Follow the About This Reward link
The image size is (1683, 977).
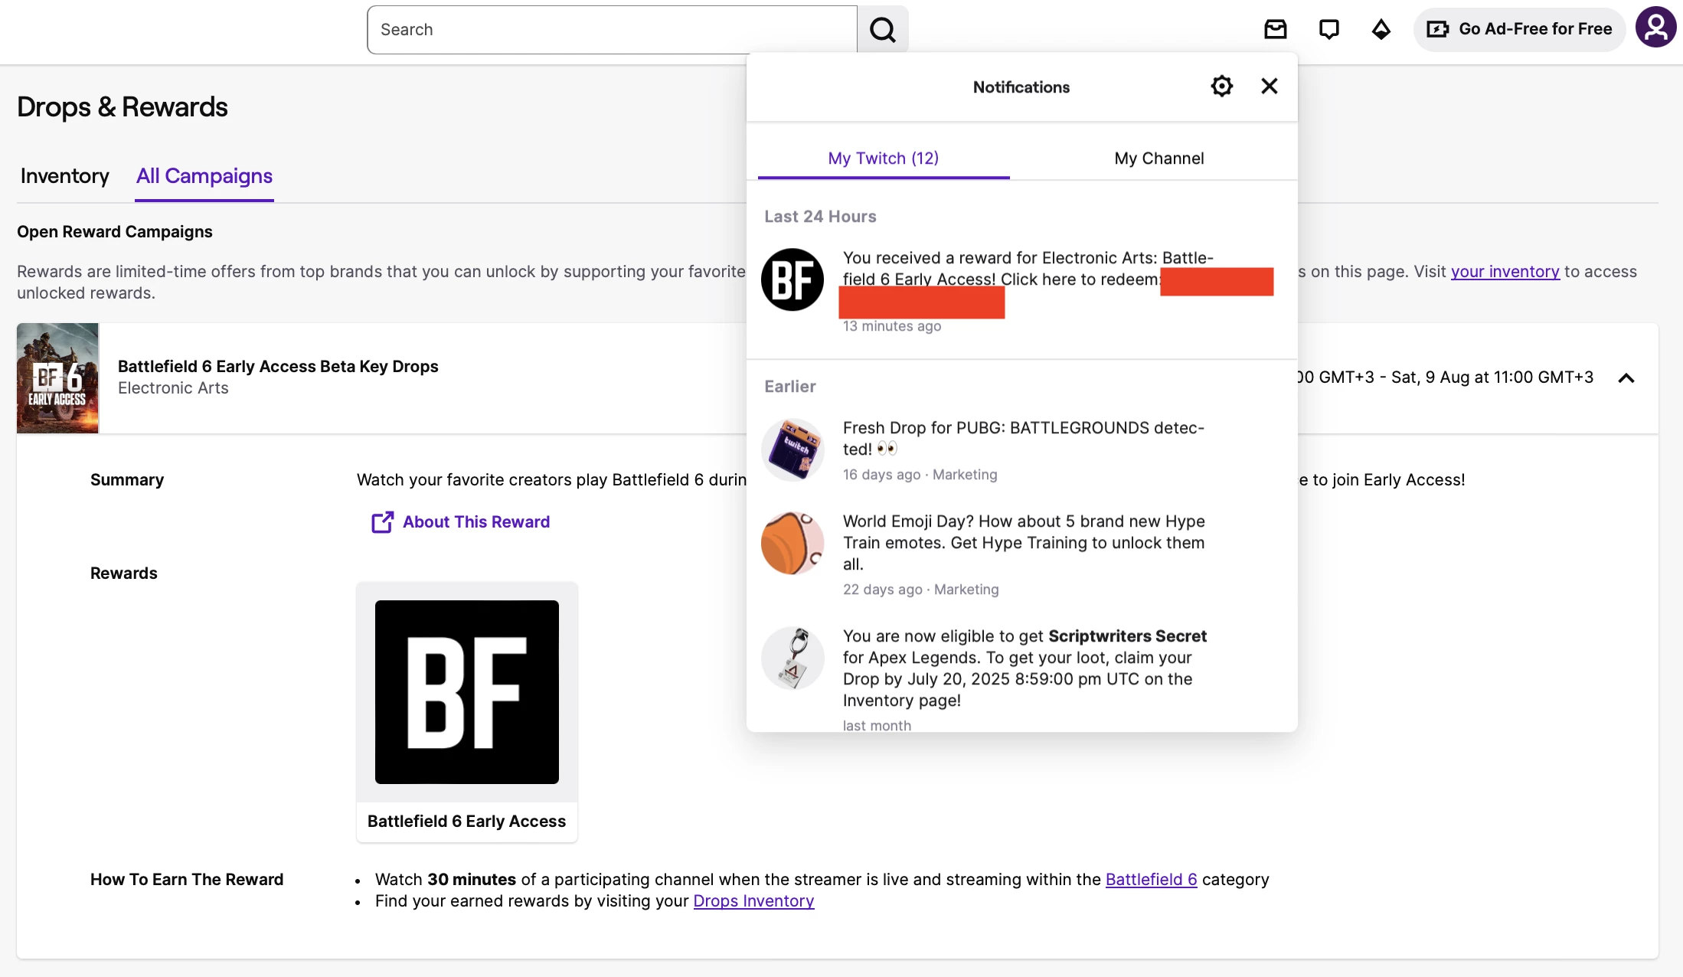[475, 522]
